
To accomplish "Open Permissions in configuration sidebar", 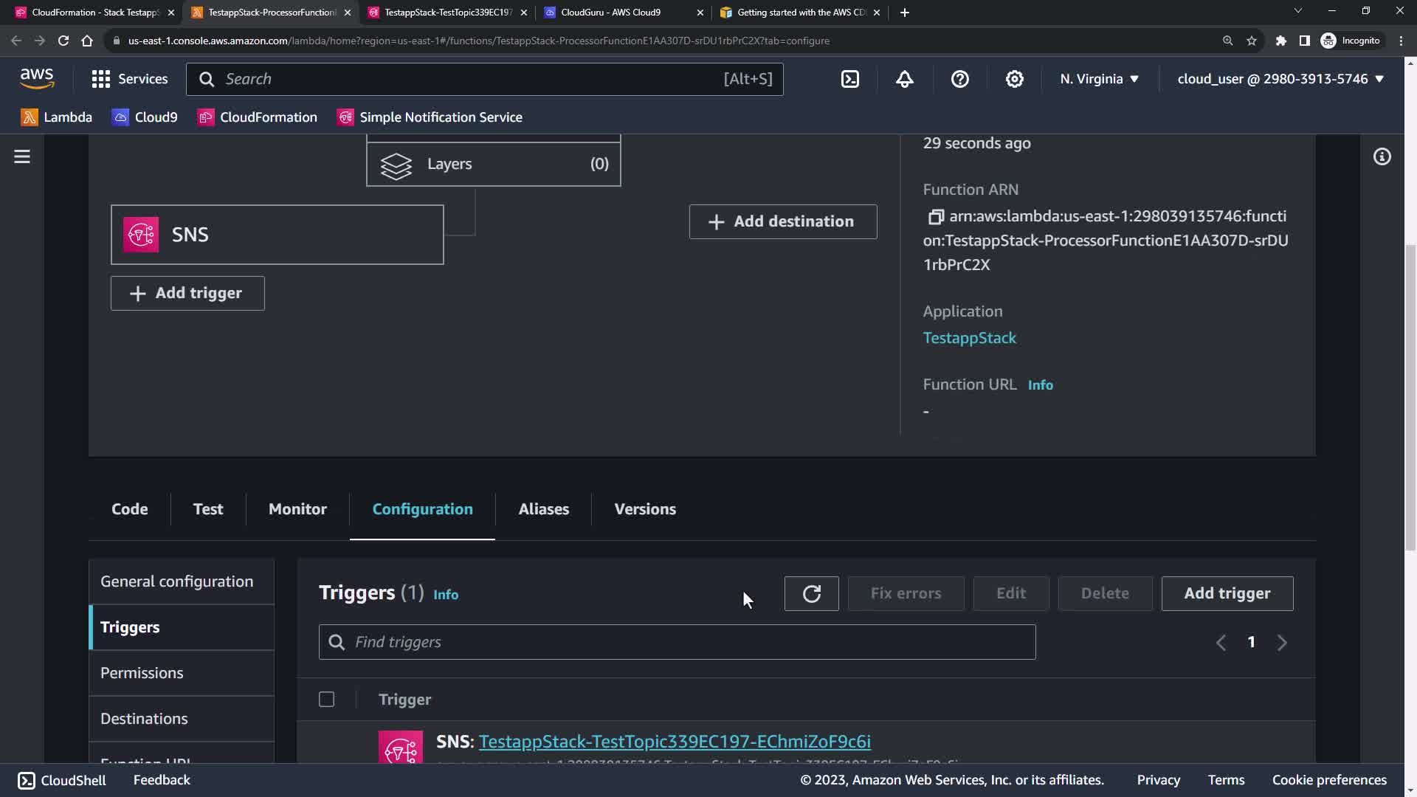I will click(x=142, y=673).
